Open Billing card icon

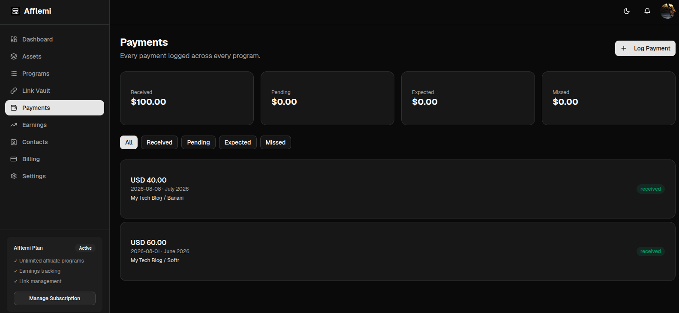[14, 159]
